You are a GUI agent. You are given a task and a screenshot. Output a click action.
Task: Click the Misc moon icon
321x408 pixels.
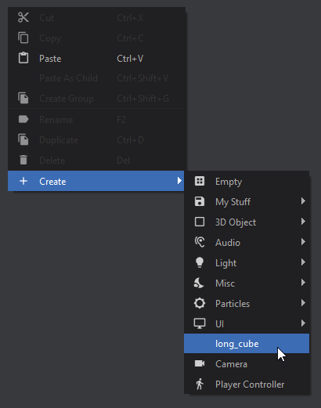[199, 283]
